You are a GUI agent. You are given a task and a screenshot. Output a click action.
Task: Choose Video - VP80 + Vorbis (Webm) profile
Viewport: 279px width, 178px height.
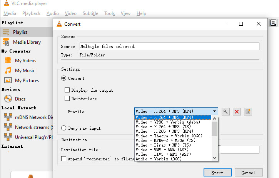[167, 122]
